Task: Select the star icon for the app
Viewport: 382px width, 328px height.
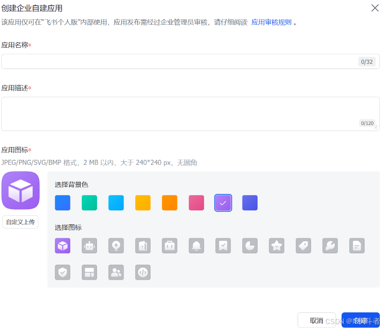Action: coord(276,246)
